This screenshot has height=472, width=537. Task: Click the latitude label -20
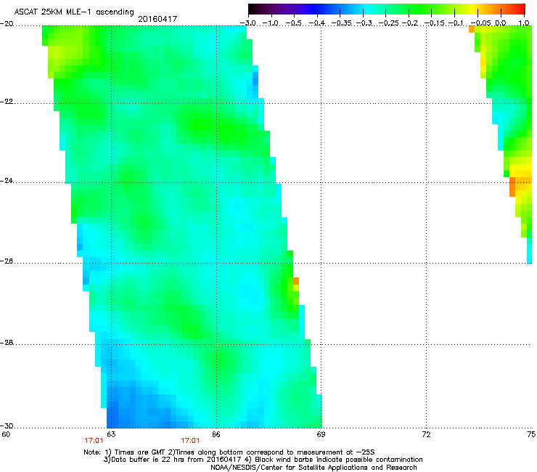click(7, 24)
